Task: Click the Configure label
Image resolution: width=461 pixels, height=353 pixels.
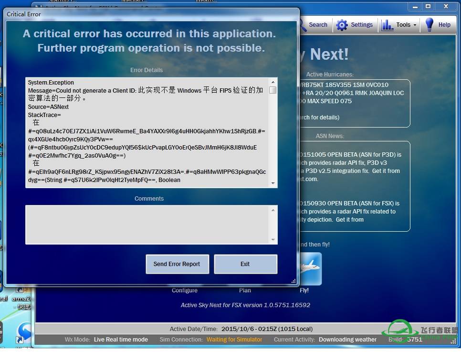Action: coord(185,290)
